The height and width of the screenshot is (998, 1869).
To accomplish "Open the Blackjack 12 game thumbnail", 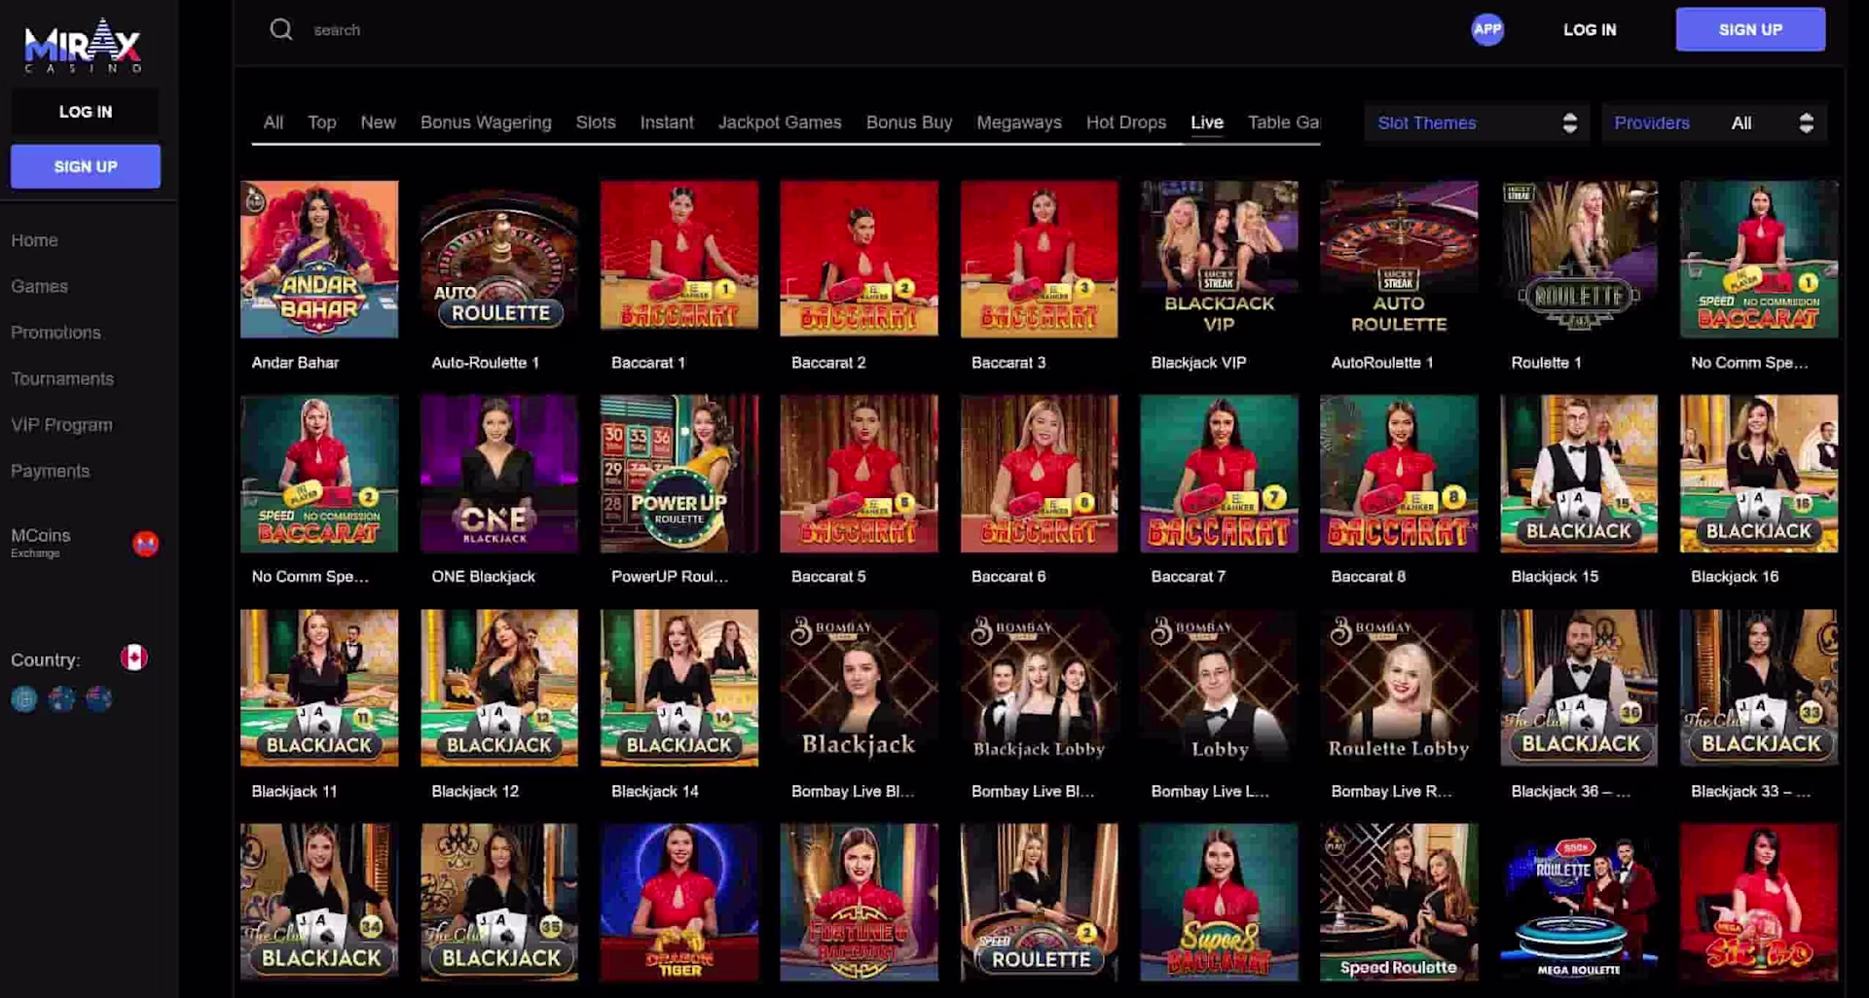I will [499, 688].
